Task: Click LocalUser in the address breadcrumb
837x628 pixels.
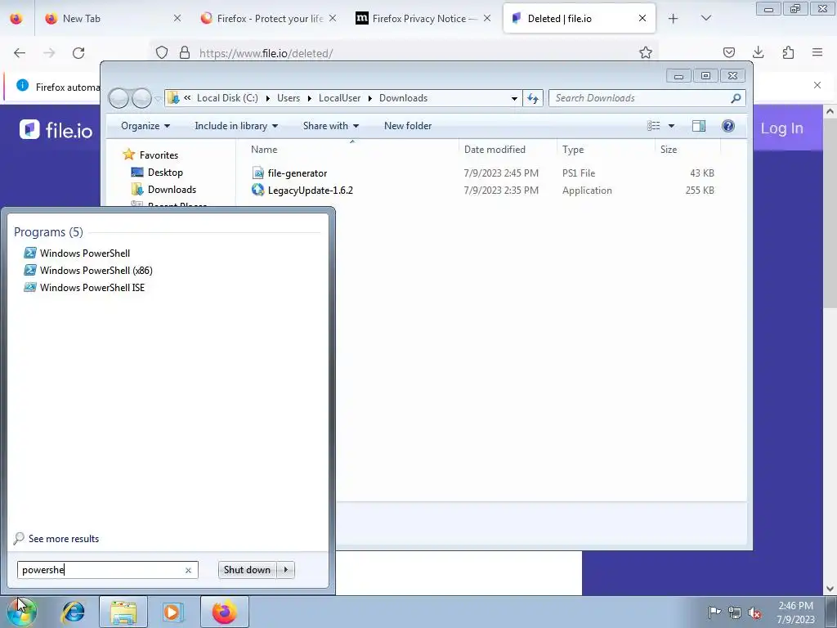Action: 339,98
